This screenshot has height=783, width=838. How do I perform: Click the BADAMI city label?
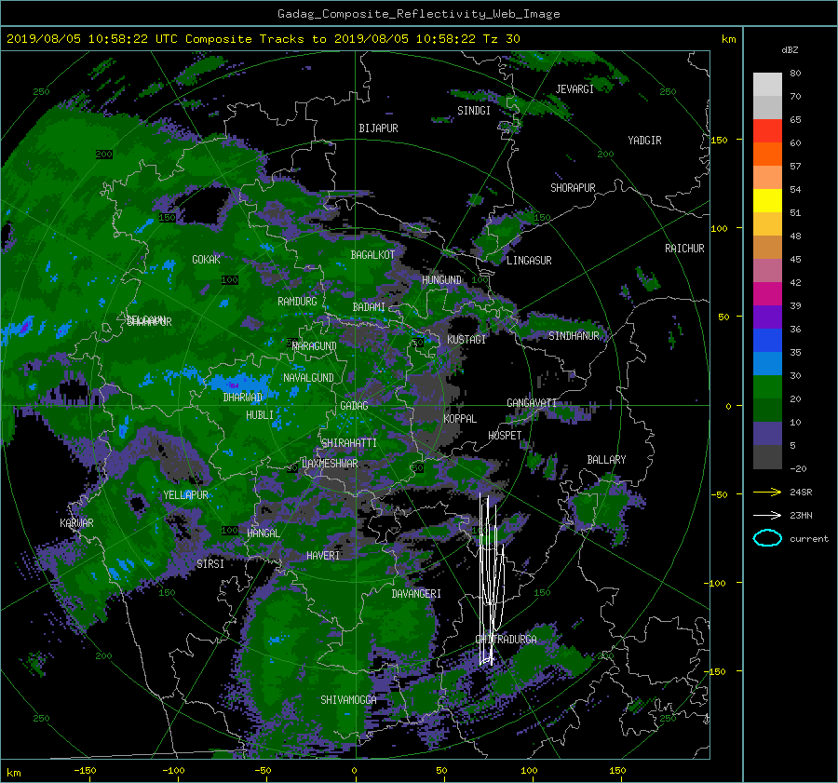[x=369, y=307]
